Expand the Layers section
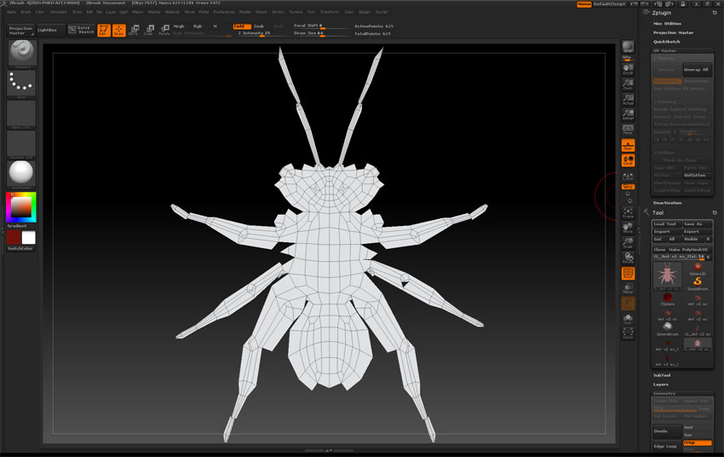Screen dimensions: 724x457 [661, 385]
